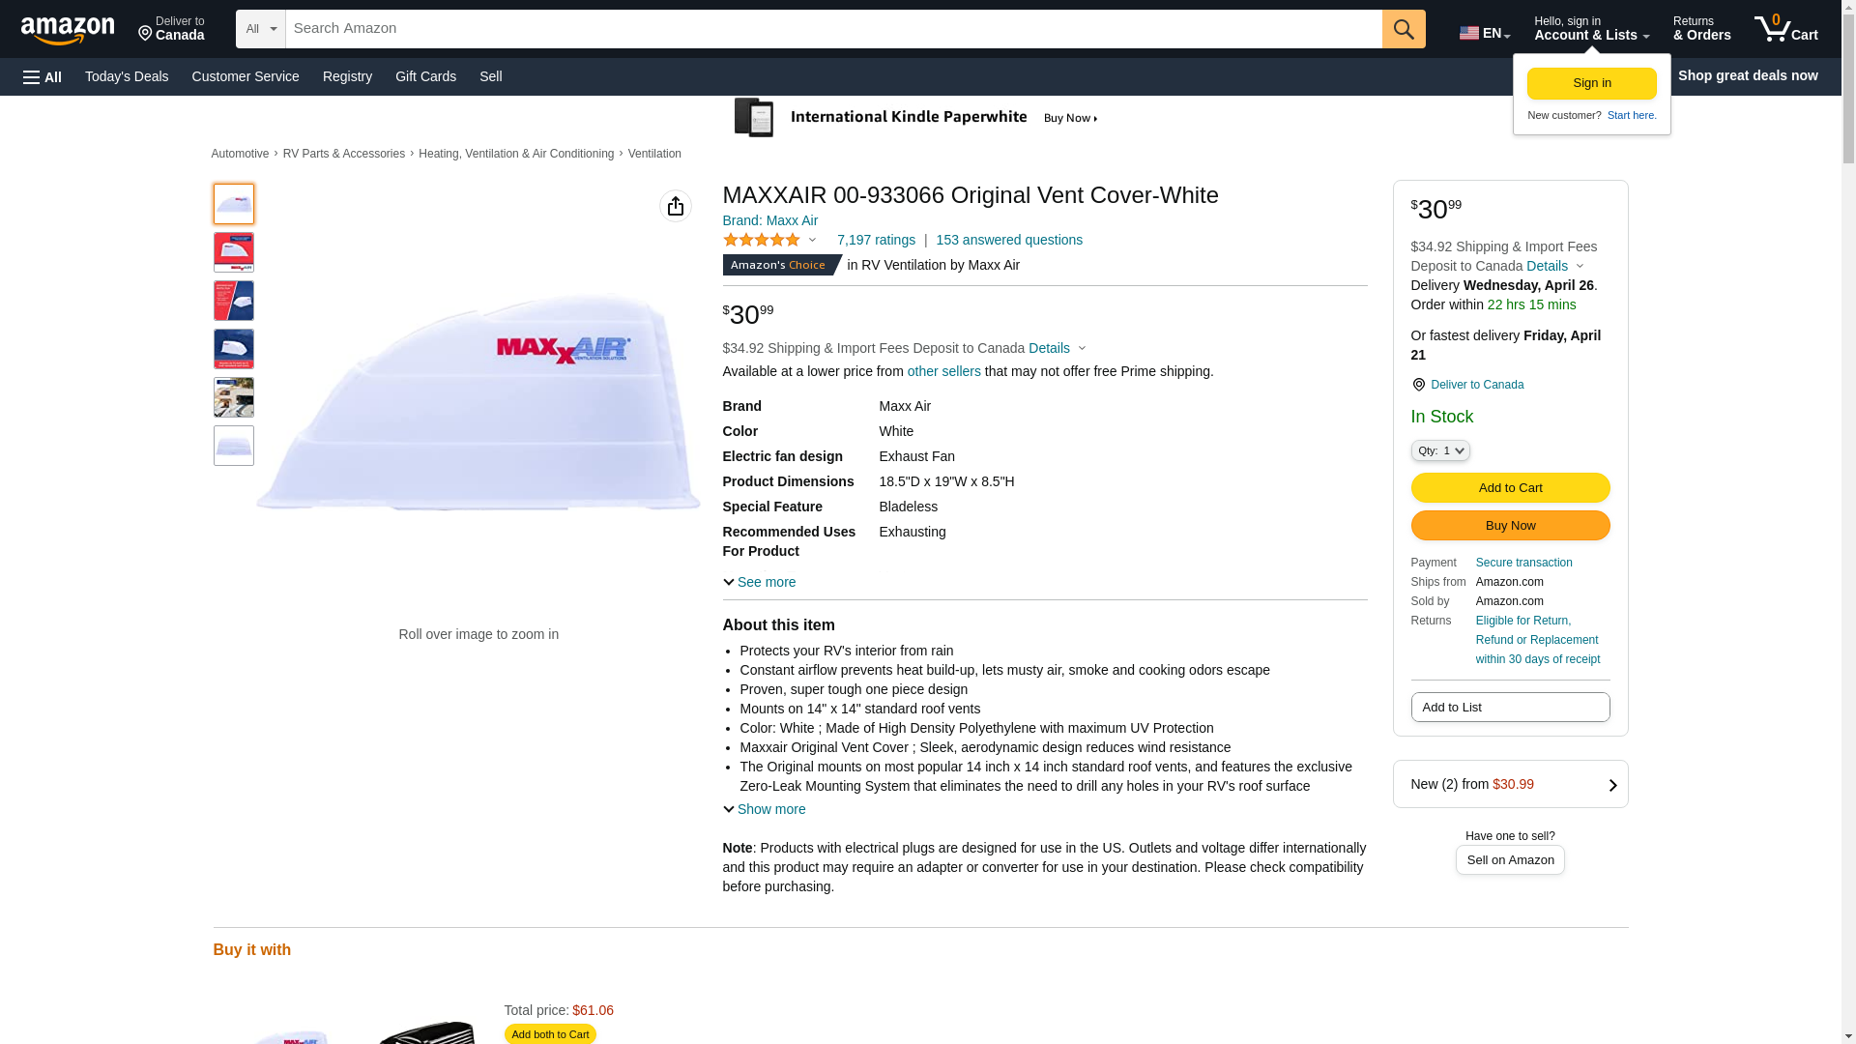This screenshot has height=1044, width=1856.
Task: Open Gift Cards in navigation bar
Action: click(425, 76)
